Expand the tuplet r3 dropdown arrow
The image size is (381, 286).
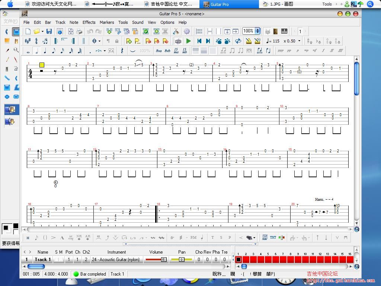105,51
